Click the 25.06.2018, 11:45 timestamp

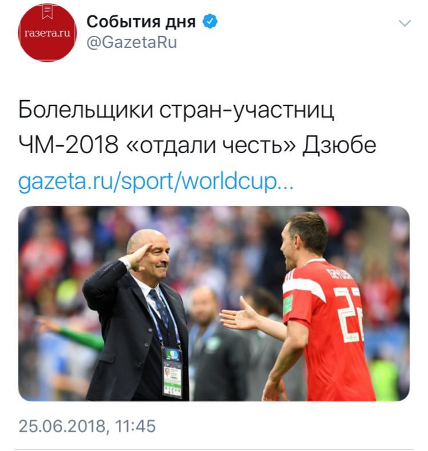click(x=87, y=426)
